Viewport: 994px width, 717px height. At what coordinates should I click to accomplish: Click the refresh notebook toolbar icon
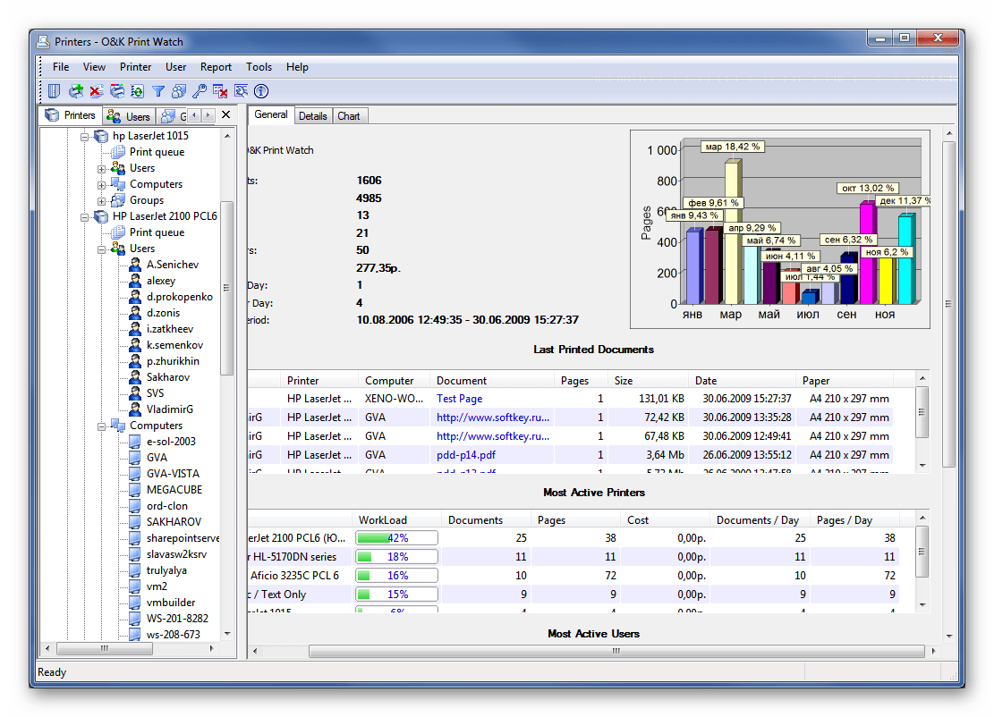137,91
